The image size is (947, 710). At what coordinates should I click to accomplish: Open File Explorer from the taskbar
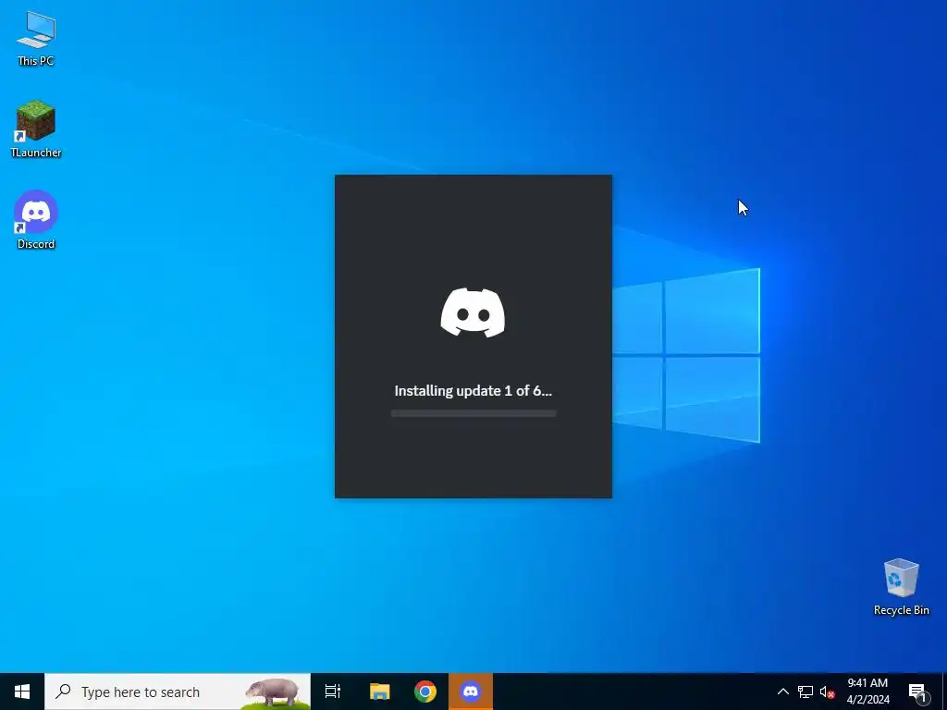pyautogui.click(x=380, y=692)
